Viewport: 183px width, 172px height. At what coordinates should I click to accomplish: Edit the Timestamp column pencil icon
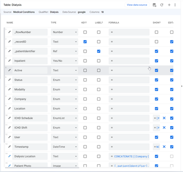click(10, 147)
